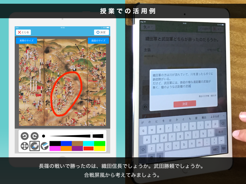The image size is (246, 184).
Task: Tap the battle screen painting canvas
Action: tap(63, 82)
